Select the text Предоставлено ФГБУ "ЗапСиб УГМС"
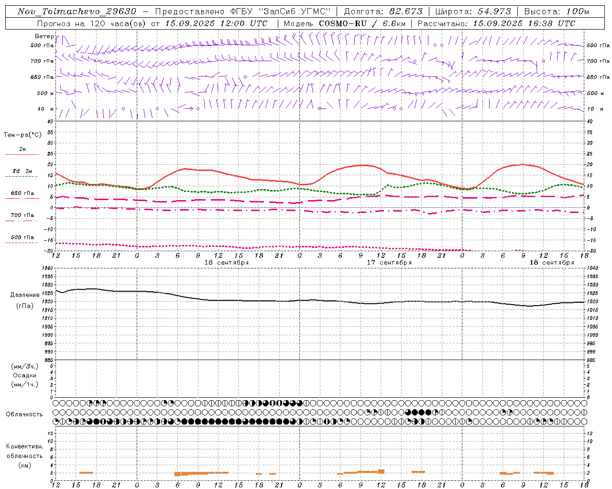Screen dimensions: 612x489 click(242, 11)
